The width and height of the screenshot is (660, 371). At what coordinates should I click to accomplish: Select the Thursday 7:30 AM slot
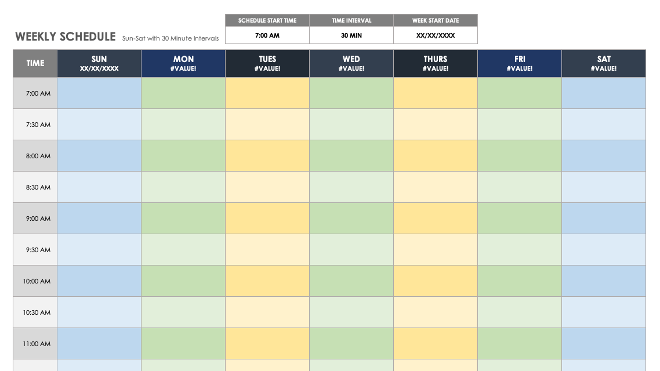pos(436,125)
